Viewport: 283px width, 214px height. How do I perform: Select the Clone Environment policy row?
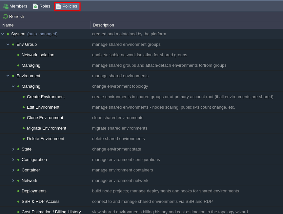click(x=45, y=118)
